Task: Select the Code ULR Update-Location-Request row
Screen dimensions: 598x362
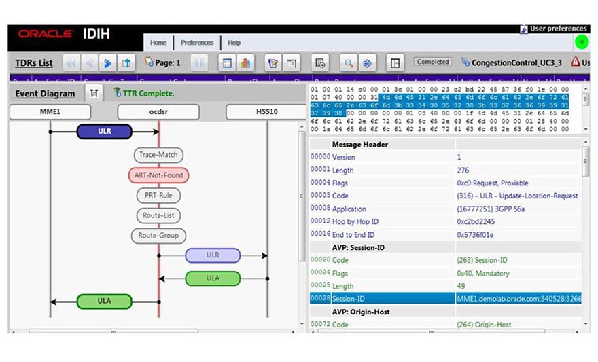Action: coord(446,196)
